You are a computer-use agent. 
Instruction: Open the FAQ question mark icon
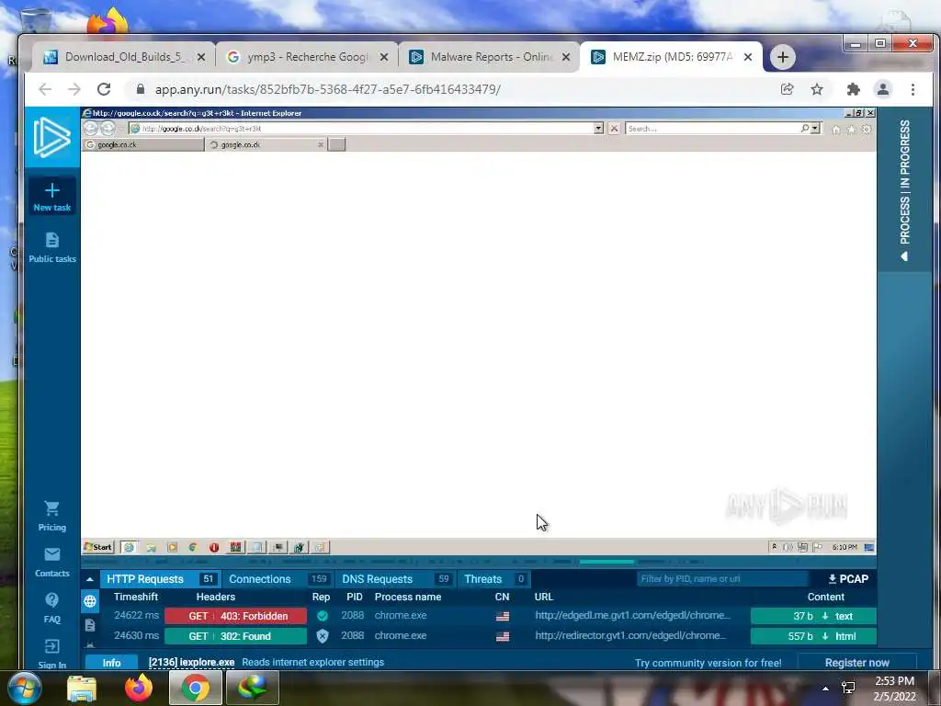(52, 599)
